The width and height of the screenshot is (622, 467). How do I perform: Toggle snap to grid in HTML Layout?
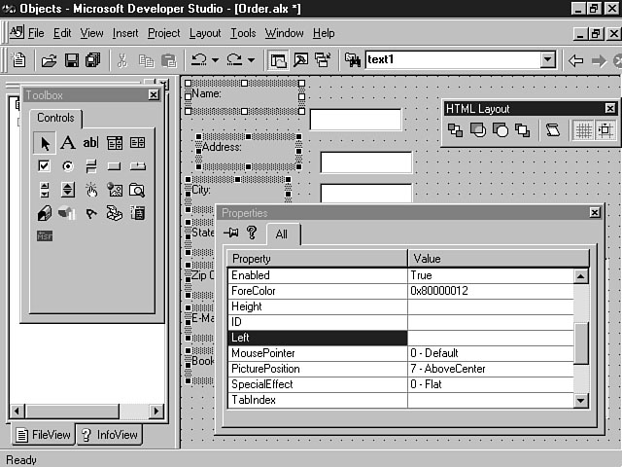(x=605, y=130)
